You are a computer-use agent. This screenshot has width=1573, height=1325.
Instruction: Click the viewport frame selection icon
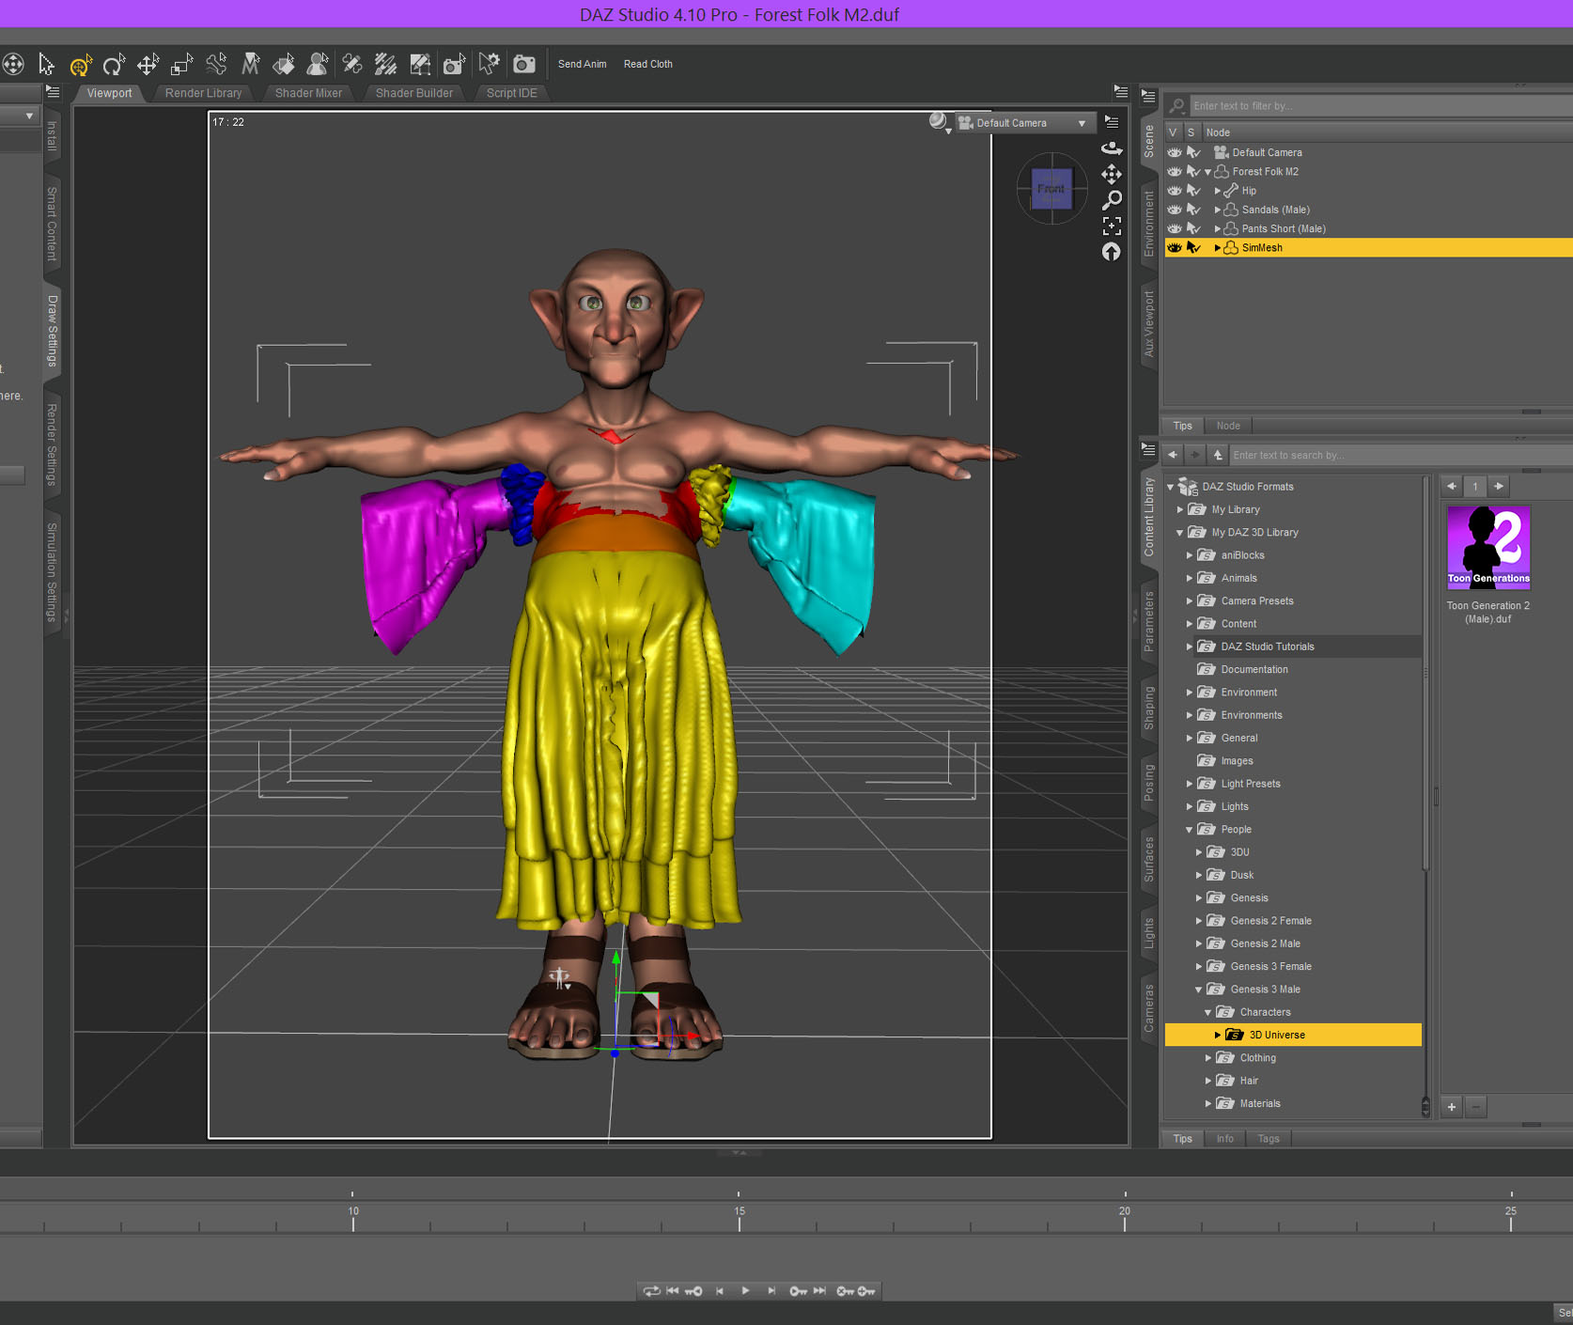[x=1112, y=226]
